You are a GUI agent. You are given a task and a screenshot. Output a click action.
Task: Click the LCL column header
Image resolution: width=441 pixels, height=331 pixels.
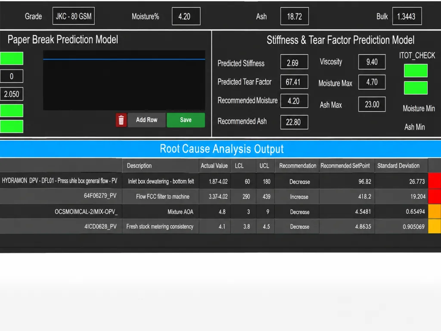243,165
